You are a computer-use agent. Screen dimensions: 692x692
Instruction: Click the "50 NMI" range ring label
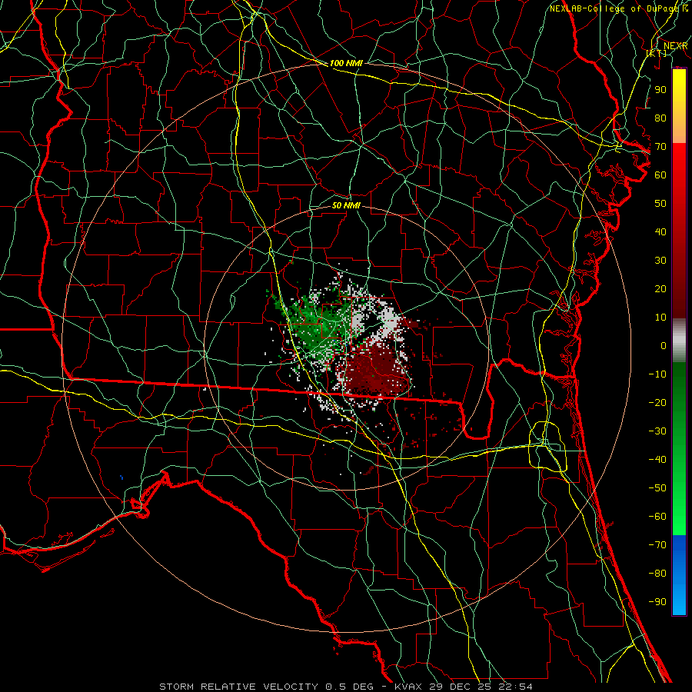tap(346, 205)
